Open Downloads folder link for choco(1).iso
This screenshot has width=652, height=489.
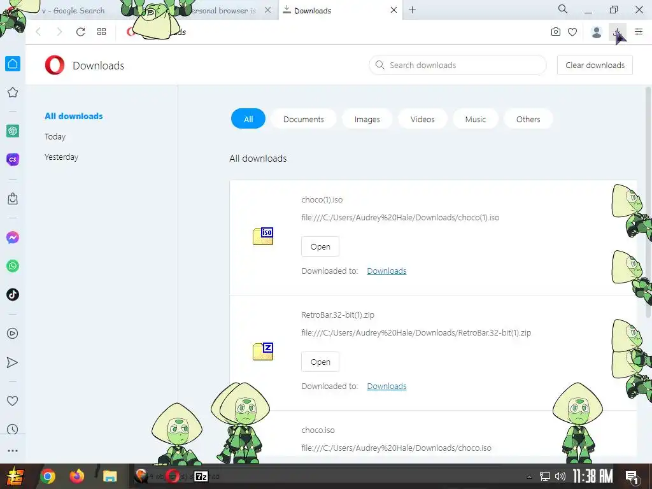pyautogui.click(x=386, y=271)
